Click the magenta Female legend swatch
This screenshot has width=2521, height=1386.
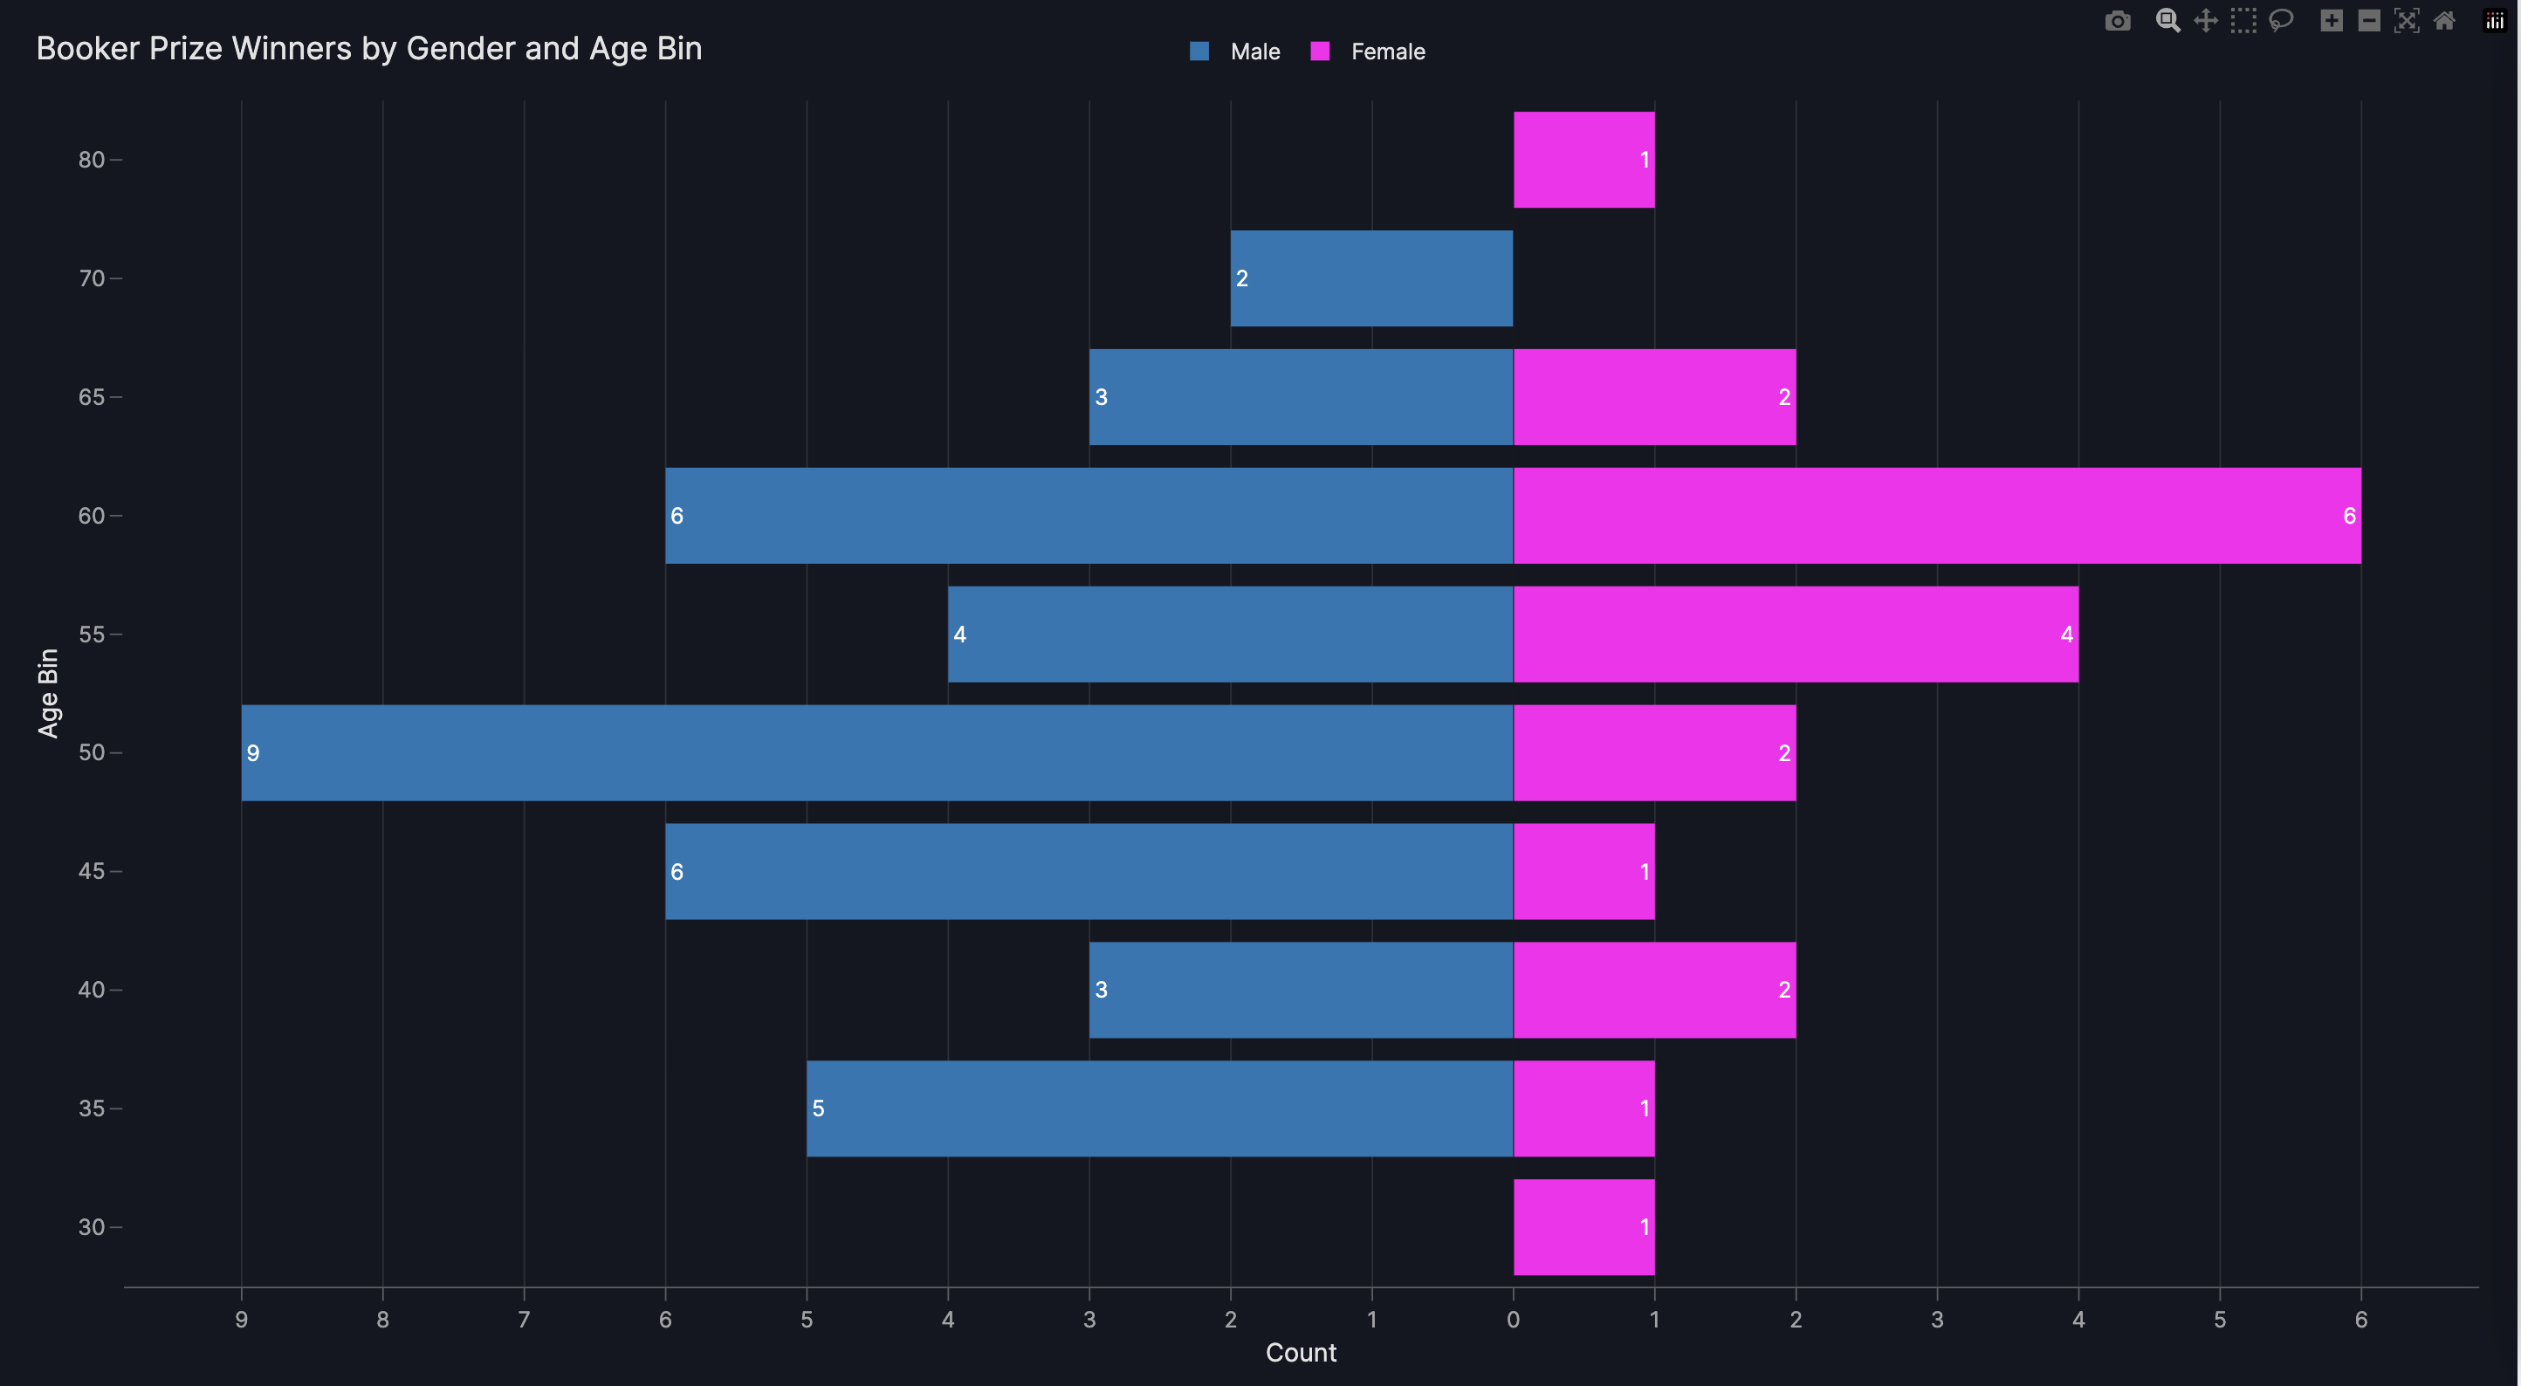click(x=1320, y=51)
